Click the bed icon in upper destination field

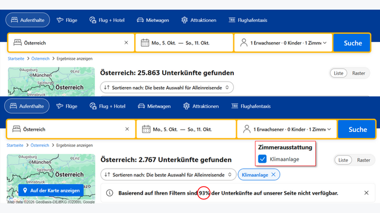tap(17, 43)
